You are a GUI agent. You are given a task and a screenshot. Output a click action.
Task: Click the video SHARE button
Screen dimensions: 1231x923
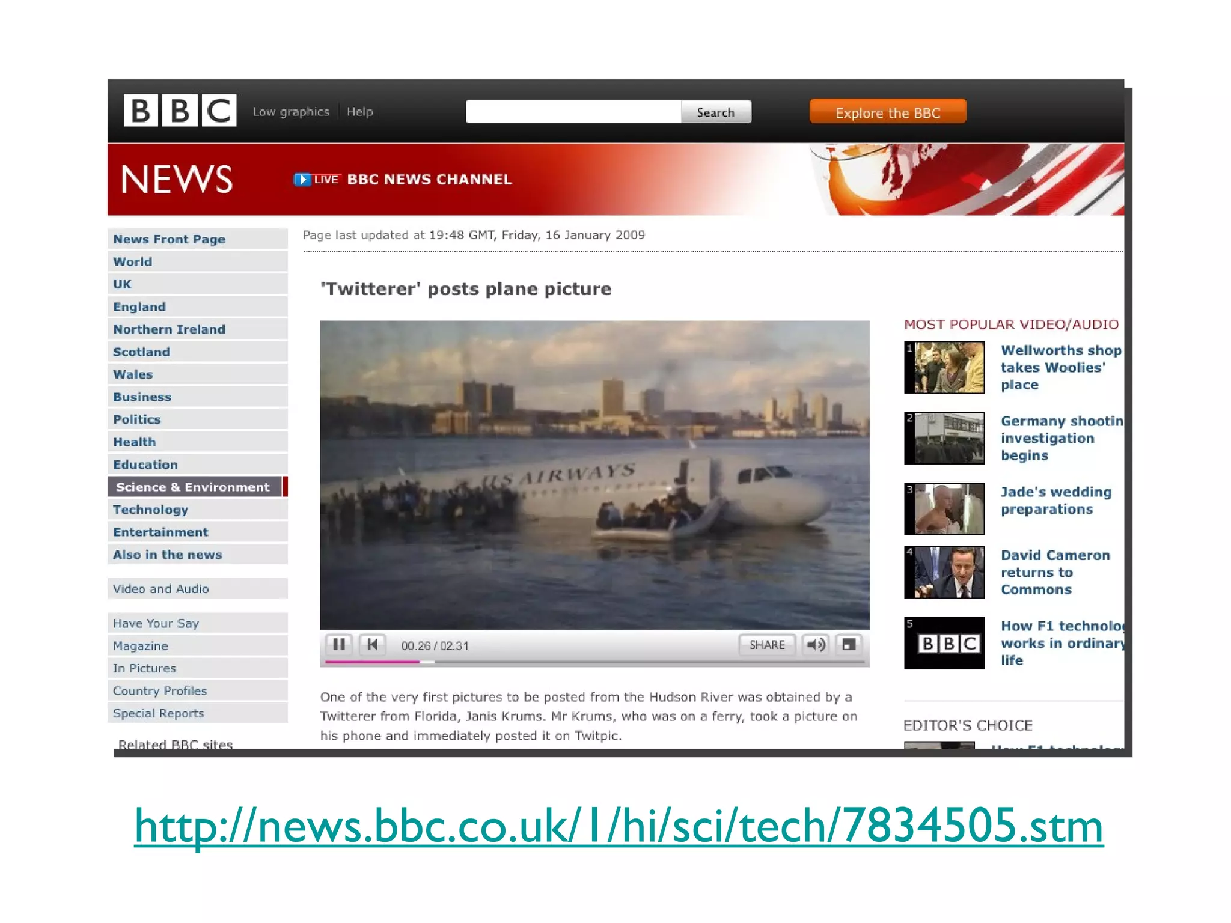point(767,645)
